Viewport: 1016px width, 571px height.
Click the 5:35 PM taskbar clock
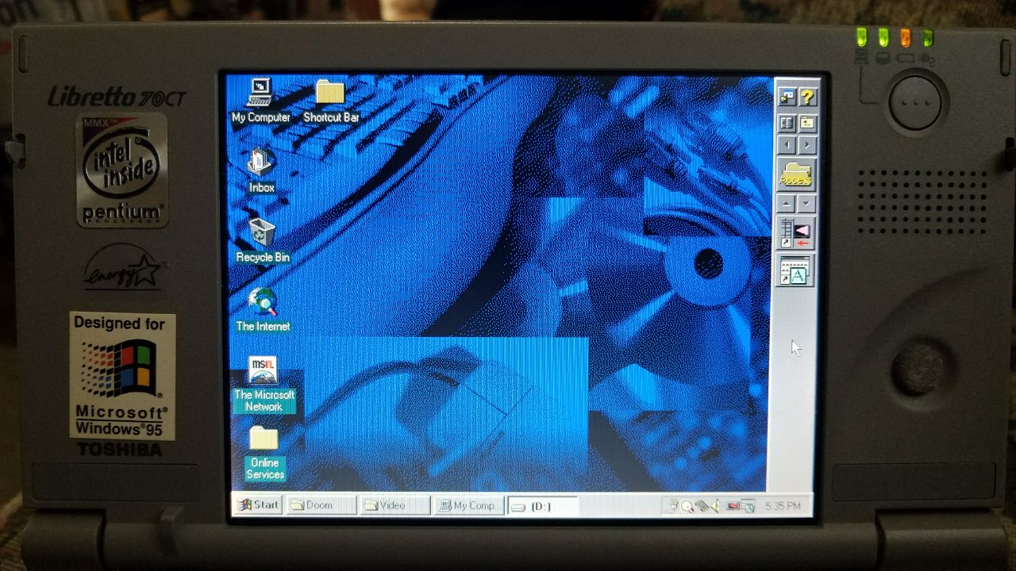[x=783, y=506]
